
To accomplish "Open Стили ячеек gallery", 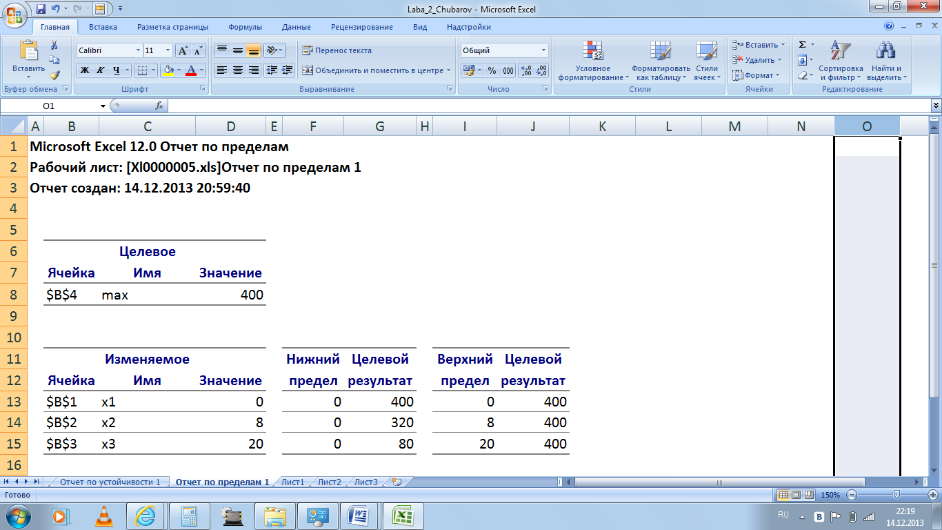I will (707, 61).
